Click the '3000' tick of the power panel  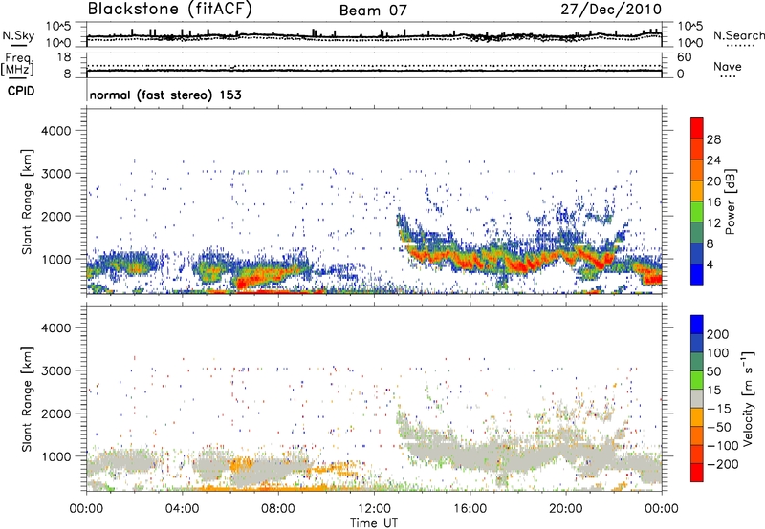pyautogui.click(x=55, y=174)
